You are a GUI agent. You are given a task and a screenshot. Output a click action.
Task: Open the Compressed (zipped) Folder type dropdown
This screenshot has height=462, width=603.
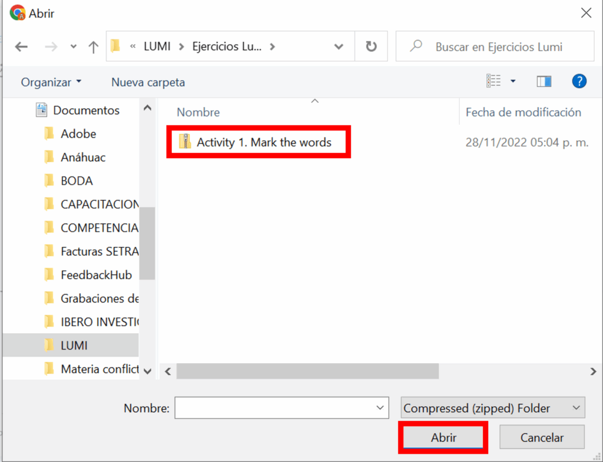point(493,408)
